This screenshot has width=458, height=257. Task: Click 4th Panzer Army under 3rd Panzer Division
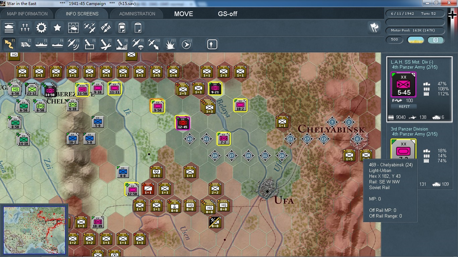pyautogui.click(x=415, y=134)
